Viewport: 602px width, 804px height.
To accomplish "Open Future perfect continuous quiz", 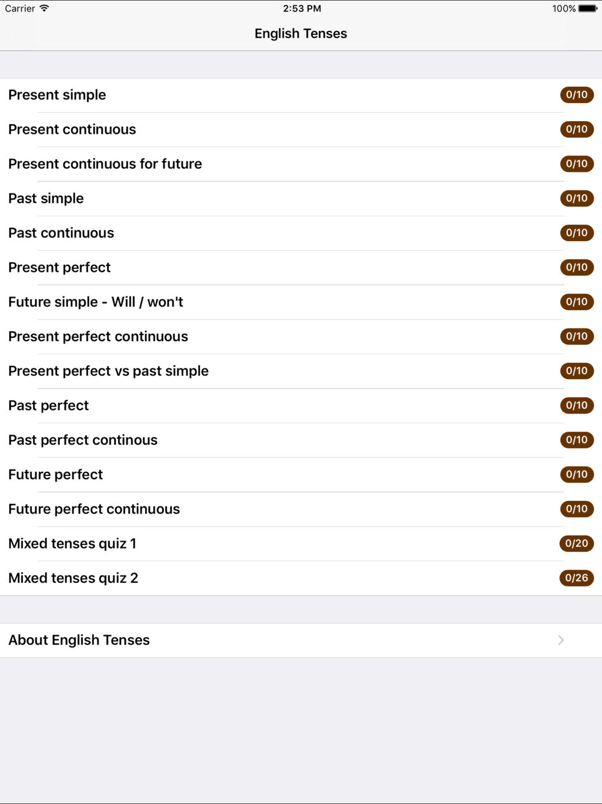I will (x=94, y=509).
